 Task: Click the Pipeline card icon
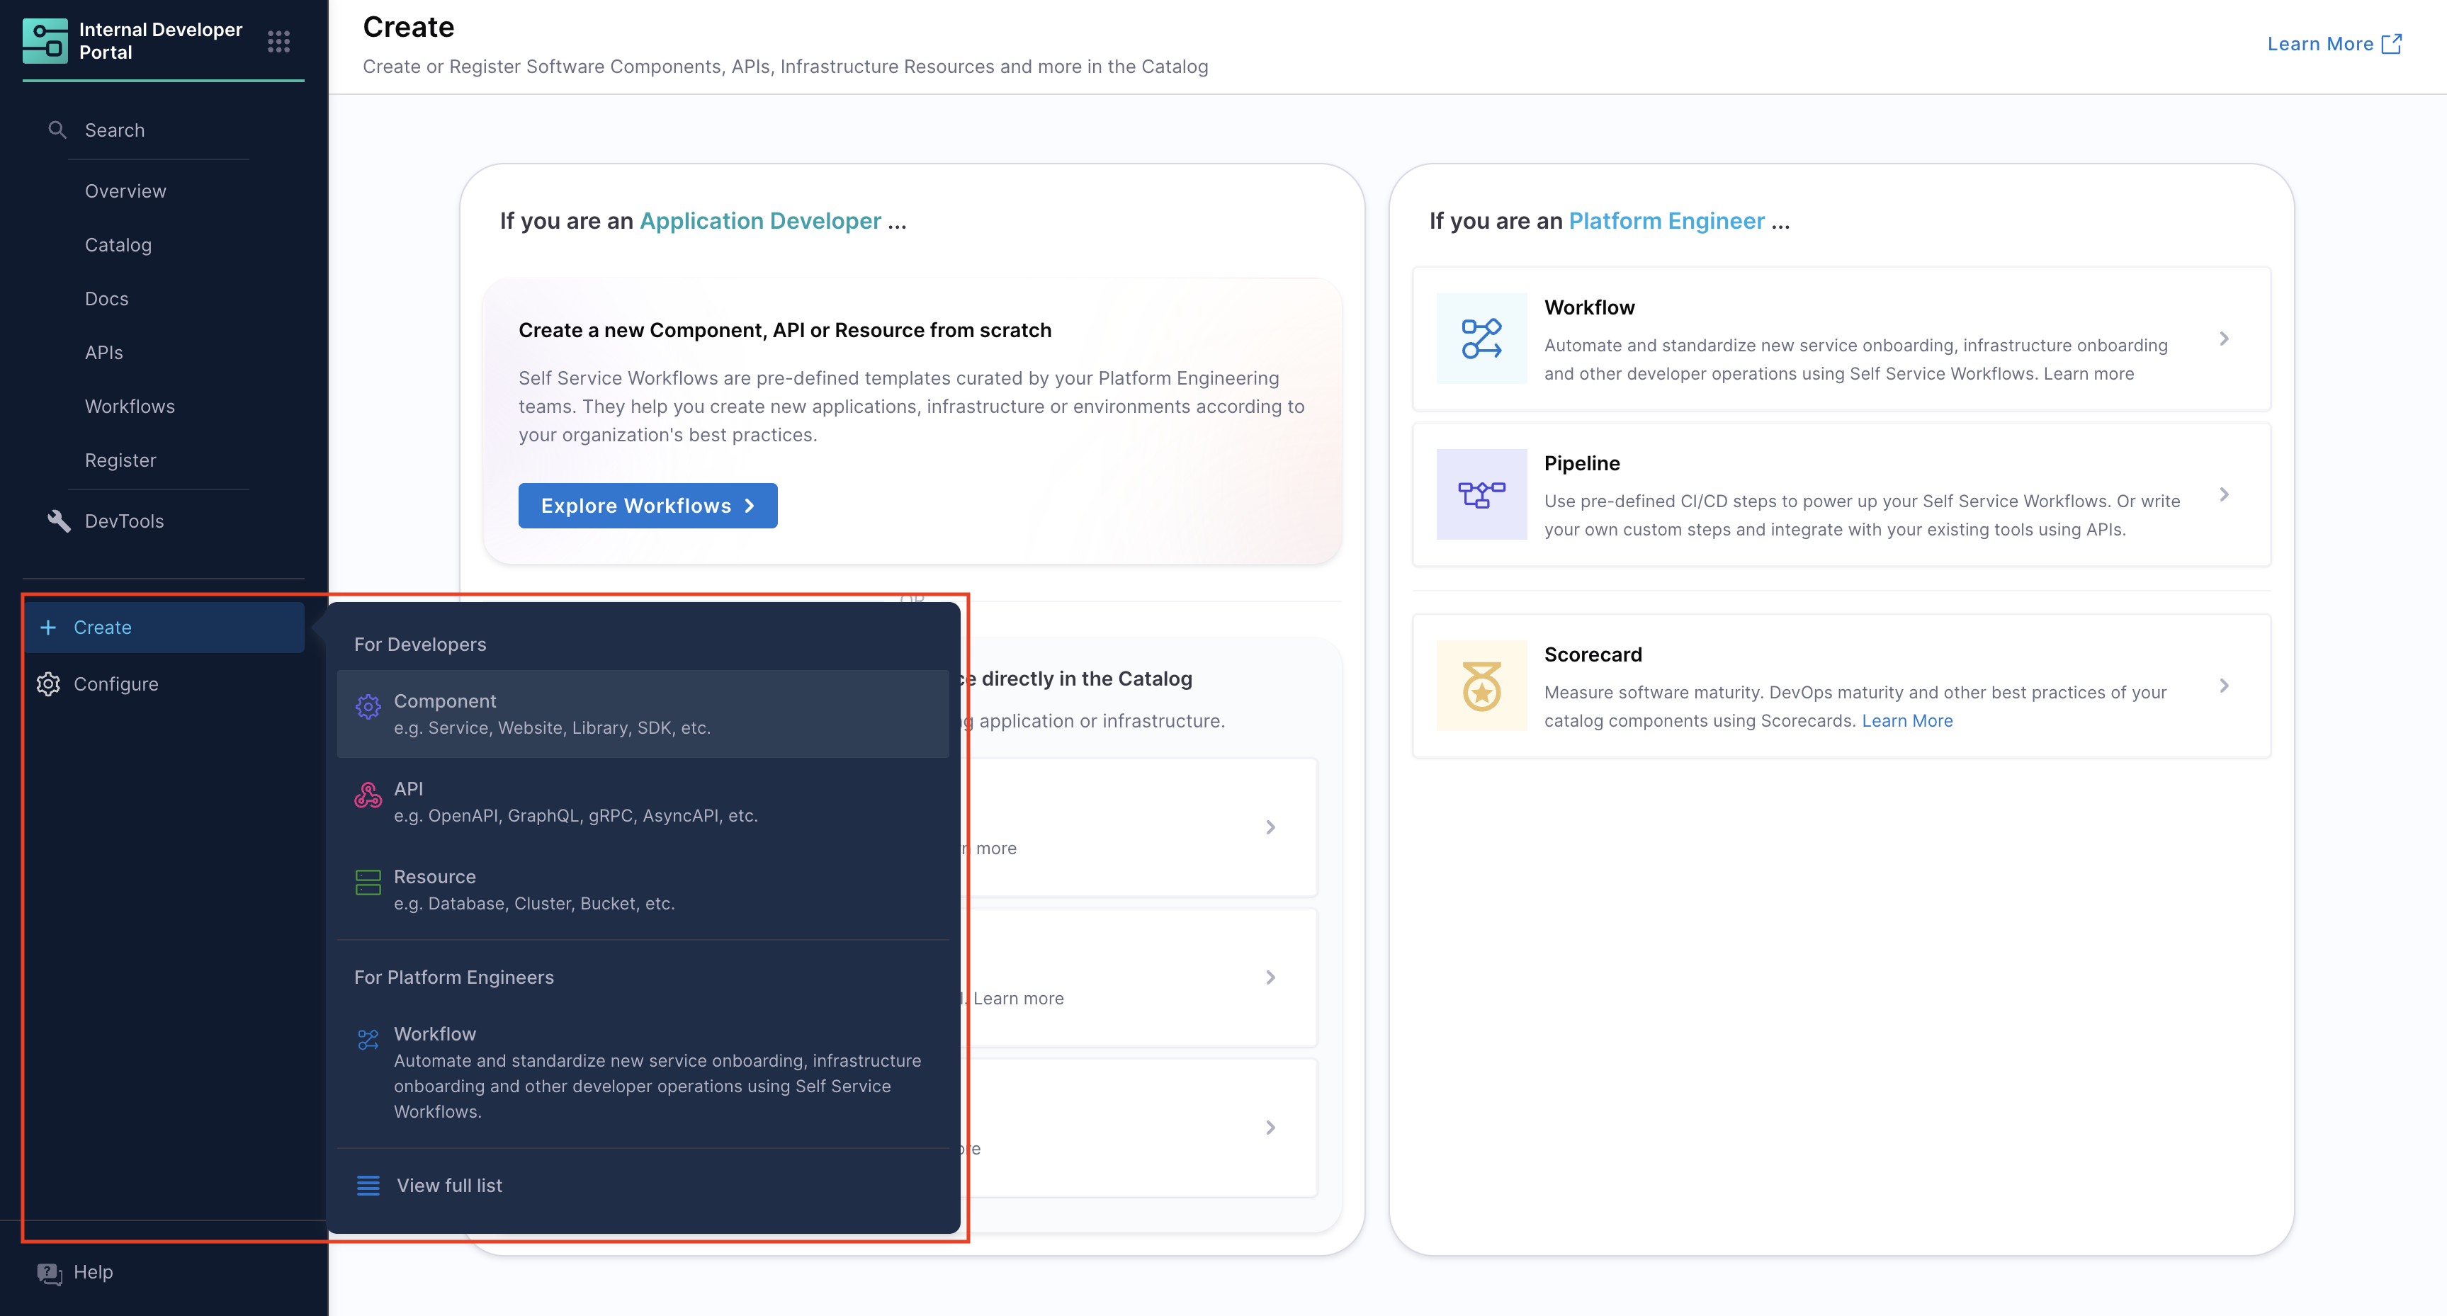[x=1481, y=494]
